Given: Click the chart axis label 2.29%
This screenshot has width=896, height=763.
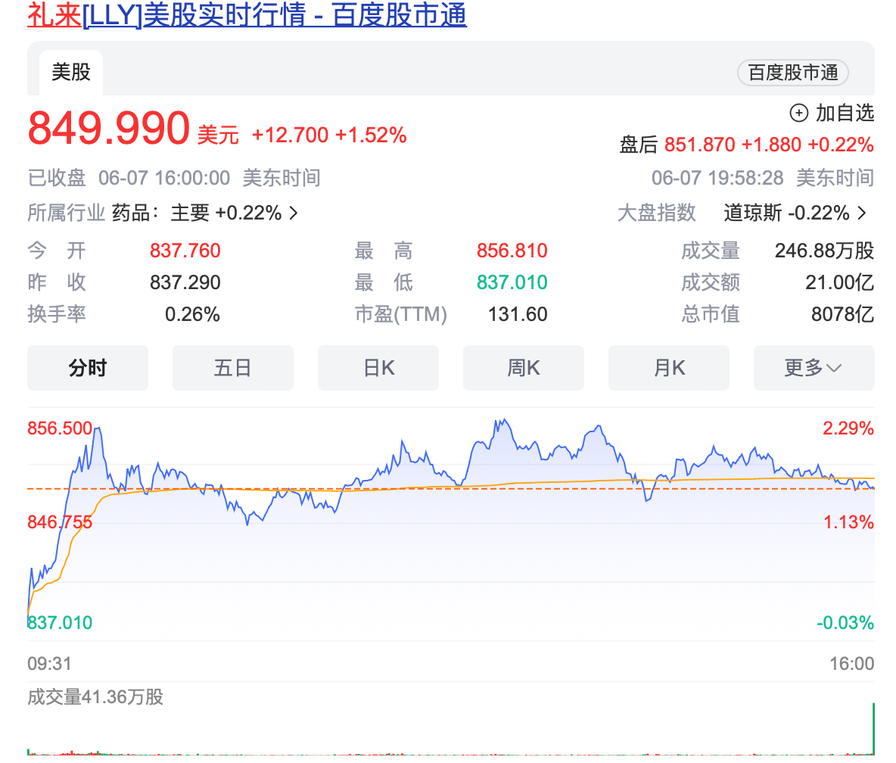Looking at the screenshot, I should [848, 428].
